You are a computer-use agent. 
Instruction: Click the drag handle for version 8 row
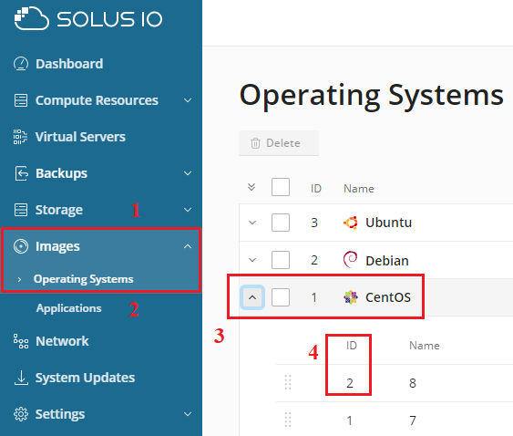288,382
